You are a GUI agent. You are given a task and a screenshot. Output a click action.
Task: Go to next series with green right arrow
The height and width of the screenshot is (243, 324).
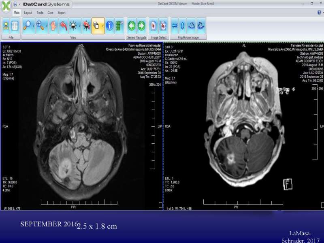[x=141, y=26]
